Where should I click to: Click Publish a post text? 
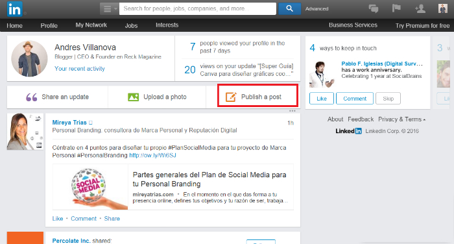(261, 97)
